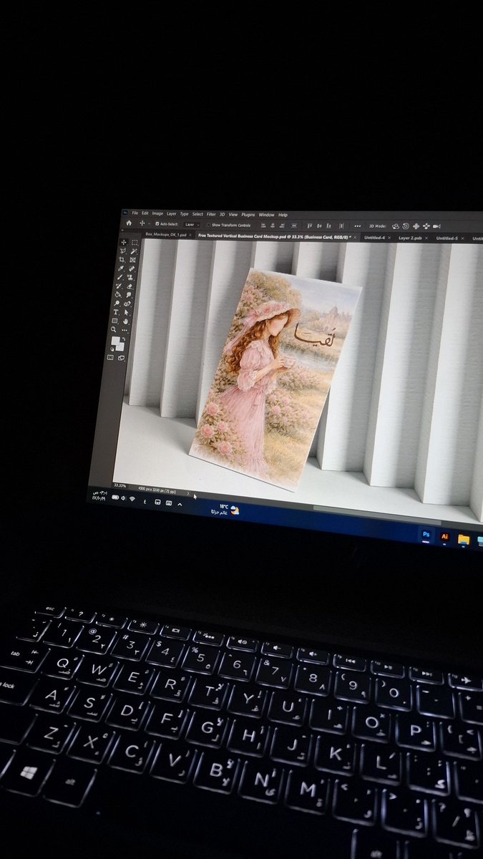Screen dimensions: 483x859
Task: Close the Untitled-4 document tab
Action: [389, 238]
